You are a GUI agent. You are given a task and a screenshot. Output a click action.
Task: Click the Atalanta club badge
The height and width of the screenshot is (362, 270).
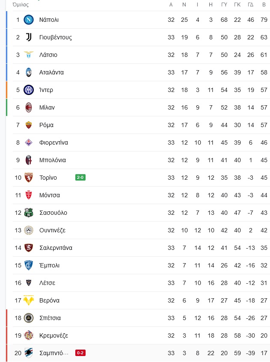tap(29, 72)
